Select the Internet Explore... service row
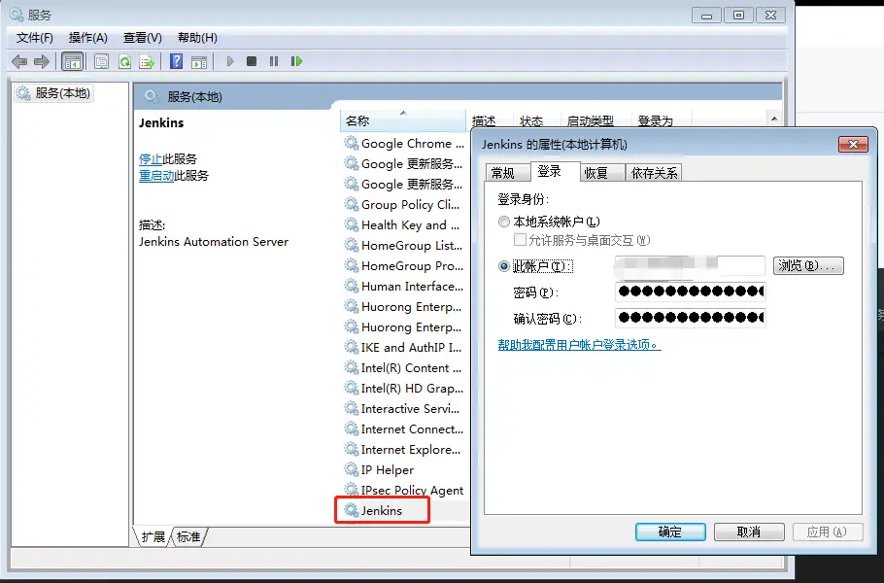Screen dimensions: 884x583 [404, 449]
